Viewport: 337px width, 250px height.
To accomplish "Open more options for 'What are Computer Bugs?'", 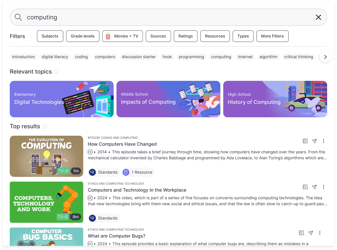I will (320, 233).
